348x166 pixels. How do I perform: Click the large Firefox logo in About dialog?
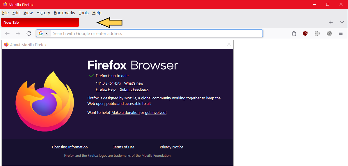[x=45, y=101]
